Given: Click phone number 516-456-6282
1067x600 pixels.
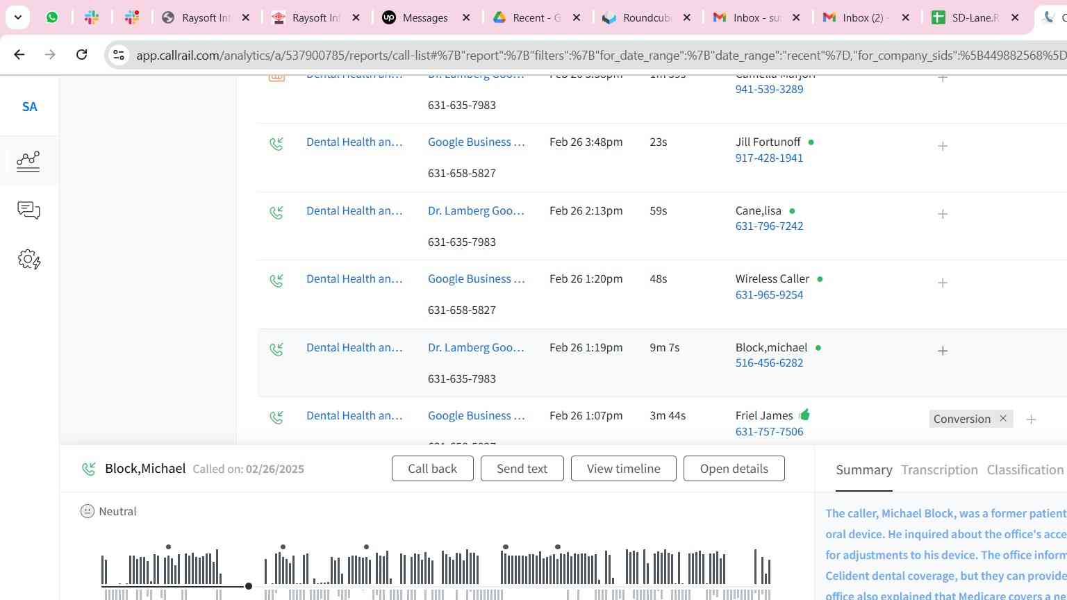Looking at the screenshot, I should coord(769,362).
